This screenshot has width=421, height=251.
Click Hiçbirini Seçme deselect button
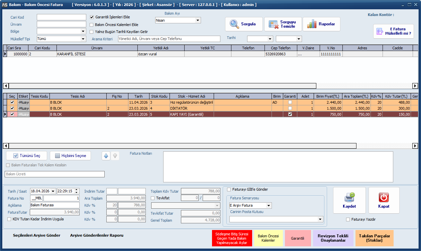coord(70,156)
